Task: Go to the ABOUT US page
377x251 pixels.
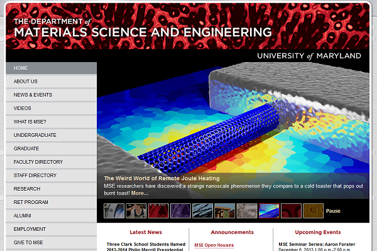Action: 52,82
